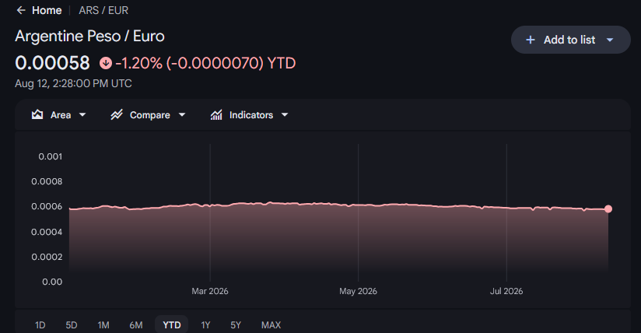The image size is (641, 333).
Task: Click the Area chart type label
Action: pos(61,115)
